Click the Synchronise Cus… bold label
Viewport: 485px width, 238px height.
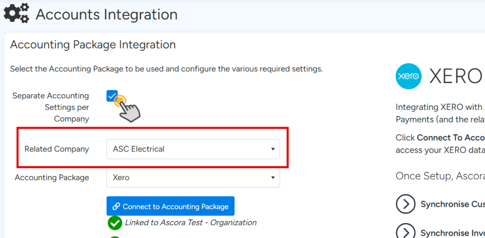pos(452,204)
